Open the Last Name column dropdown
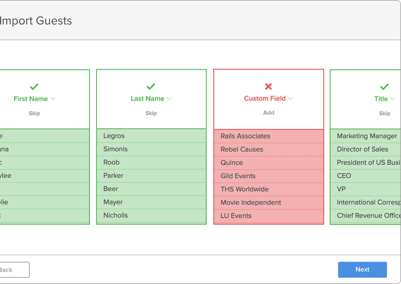The image size is (401, 284). click(x=151, y=99)
